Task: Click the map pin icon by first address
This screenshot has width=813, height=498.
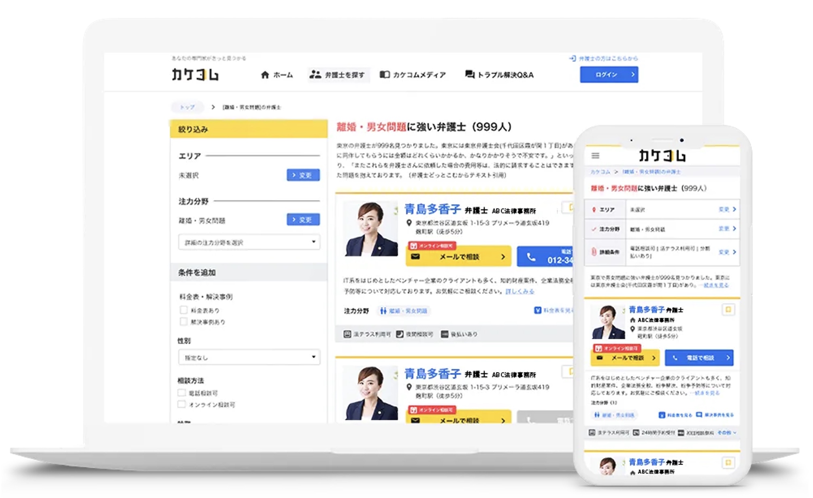Action: 409,223
